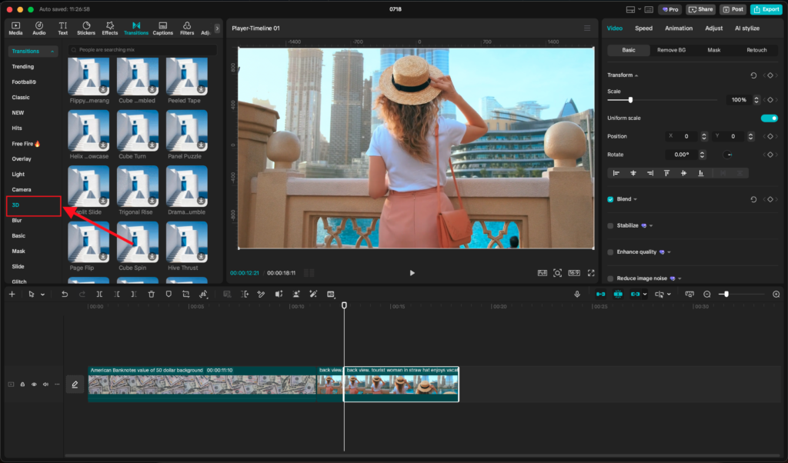Mute the track with speaker icon
Image resolution: width=788 pixels, height=463 pixels.
(x=45, y=385)
